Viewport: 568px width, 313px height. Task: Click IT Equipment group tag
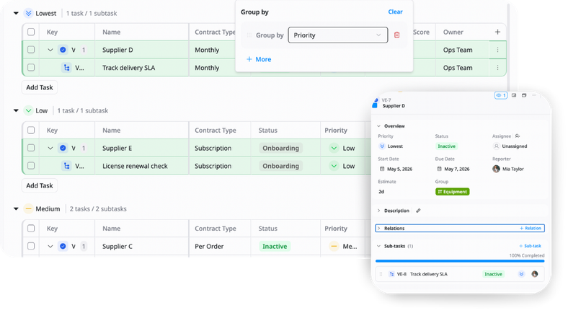coord(453,192)
